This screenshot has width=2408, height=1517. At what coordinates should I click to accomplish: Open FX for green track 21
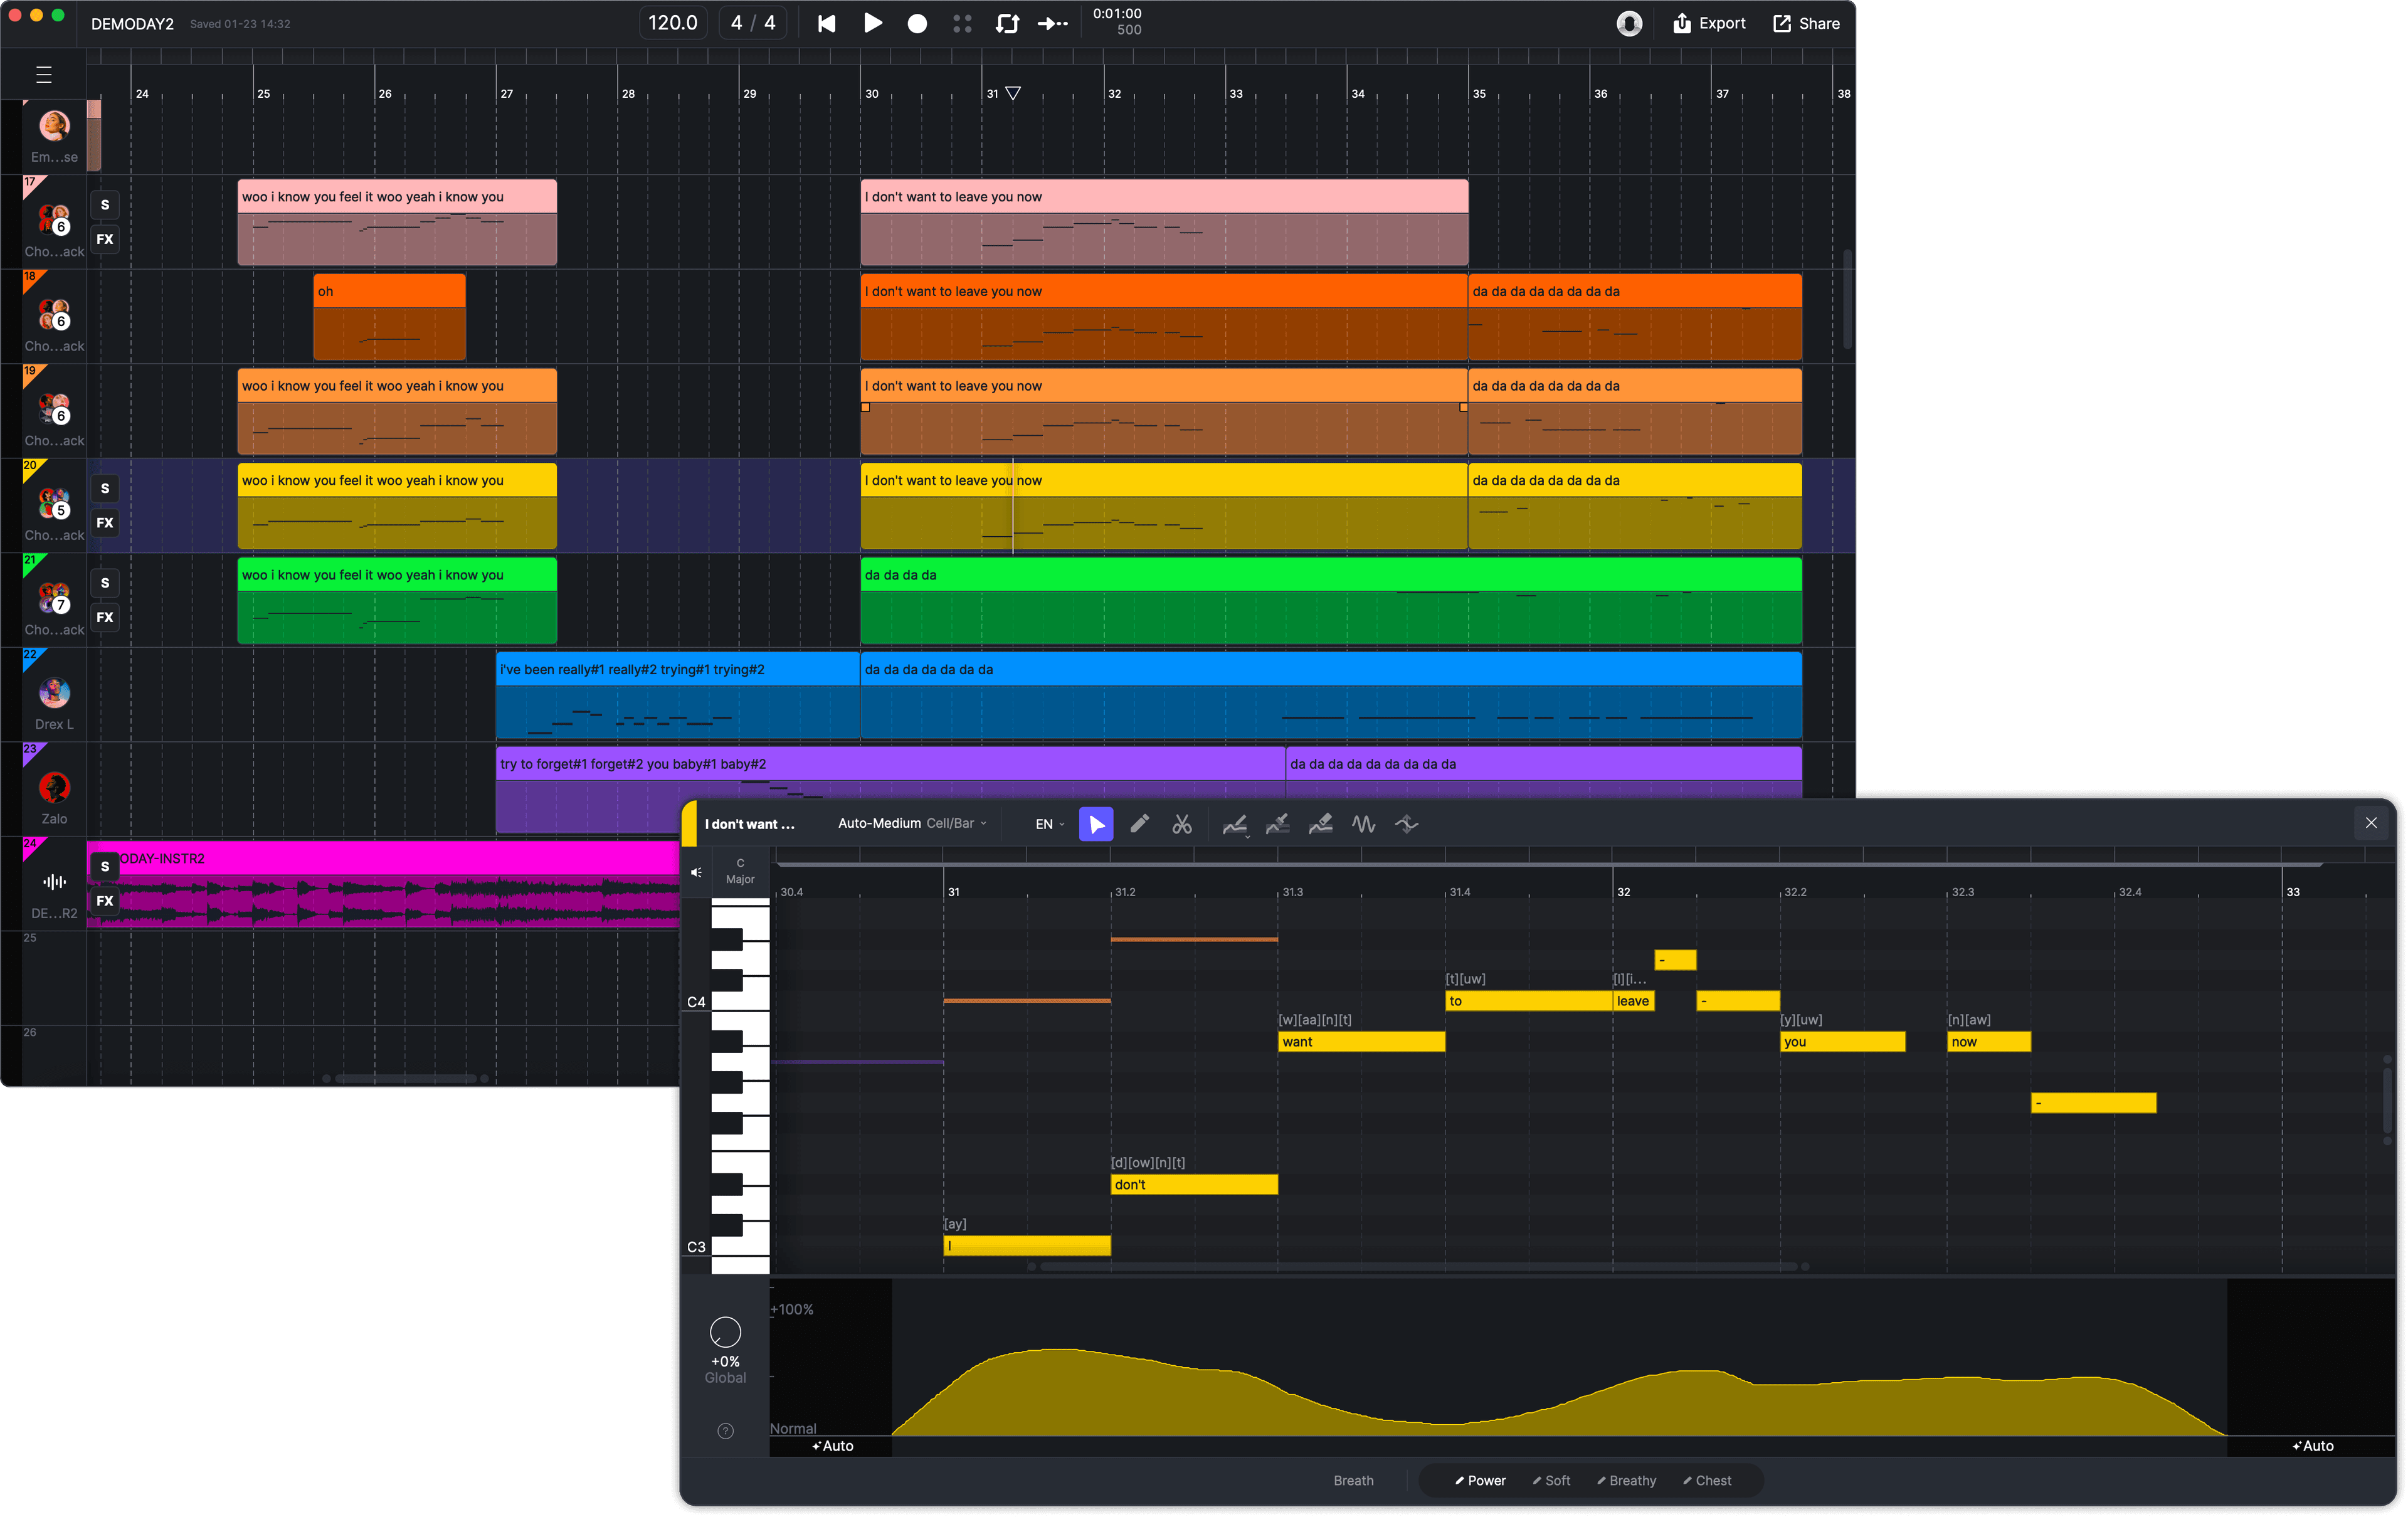[x=105, y=617]
